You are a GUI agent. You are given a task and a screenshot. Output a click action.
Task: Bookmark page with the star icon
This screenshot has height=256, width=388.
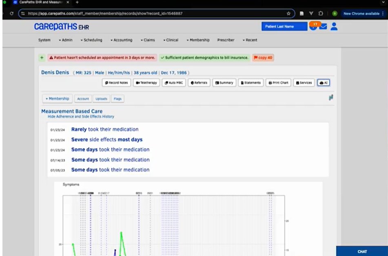click(x=288, y=13)
